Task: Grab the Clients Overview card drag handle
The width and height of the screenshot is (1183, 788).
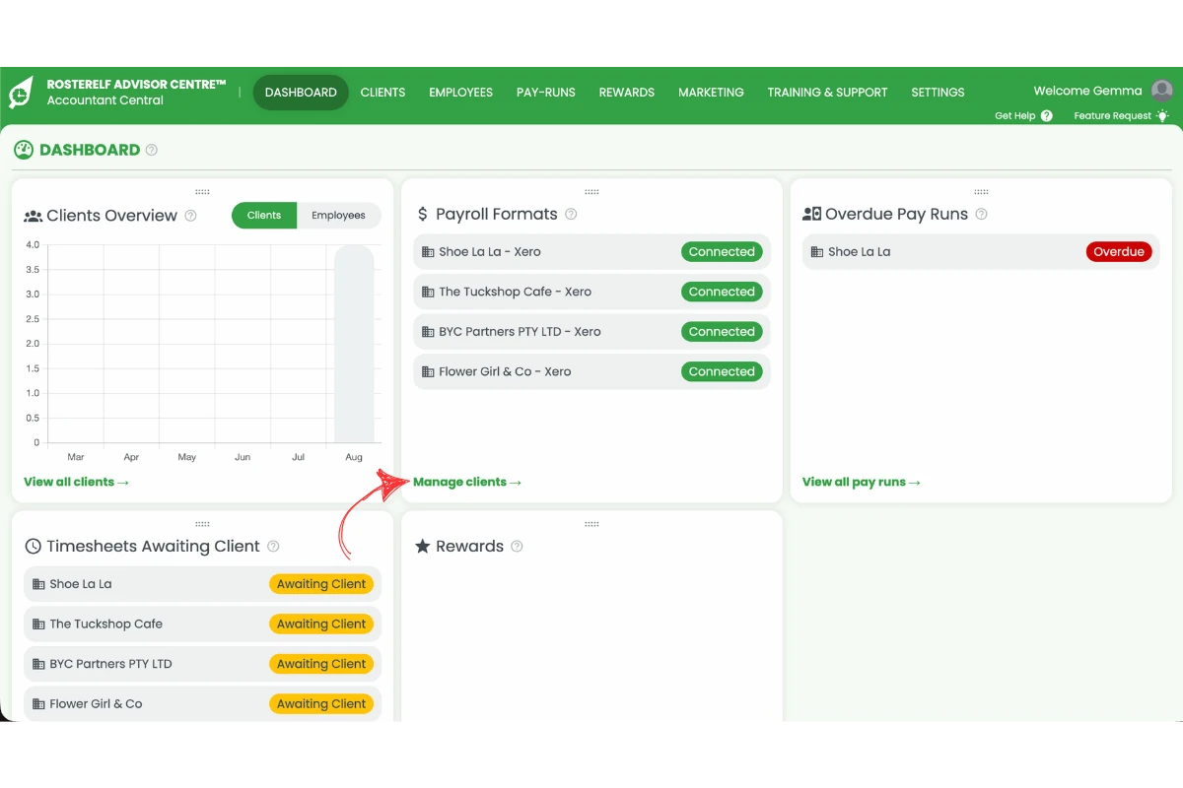Action: click(x=202, y=192)
